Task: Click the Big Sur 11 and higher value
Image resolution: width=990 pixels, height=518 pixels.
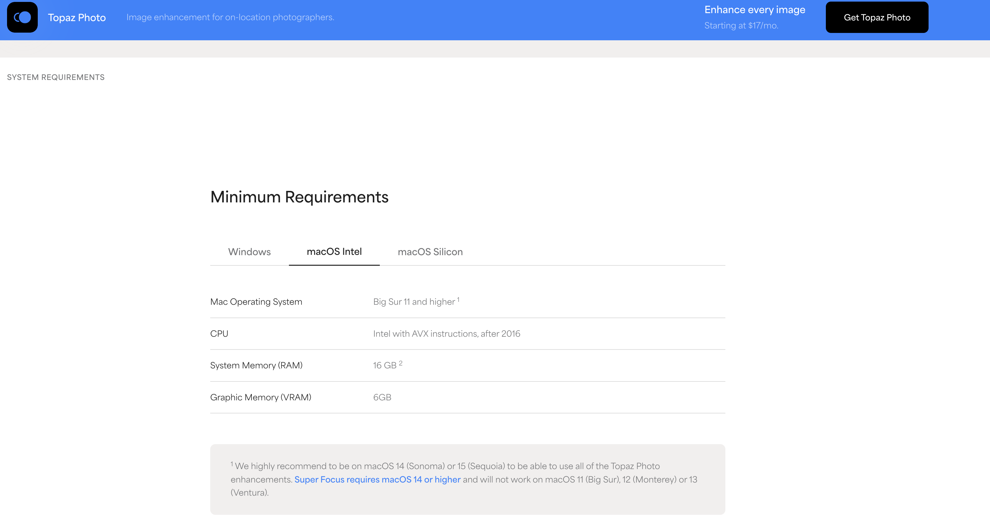Action: (413, 302)
